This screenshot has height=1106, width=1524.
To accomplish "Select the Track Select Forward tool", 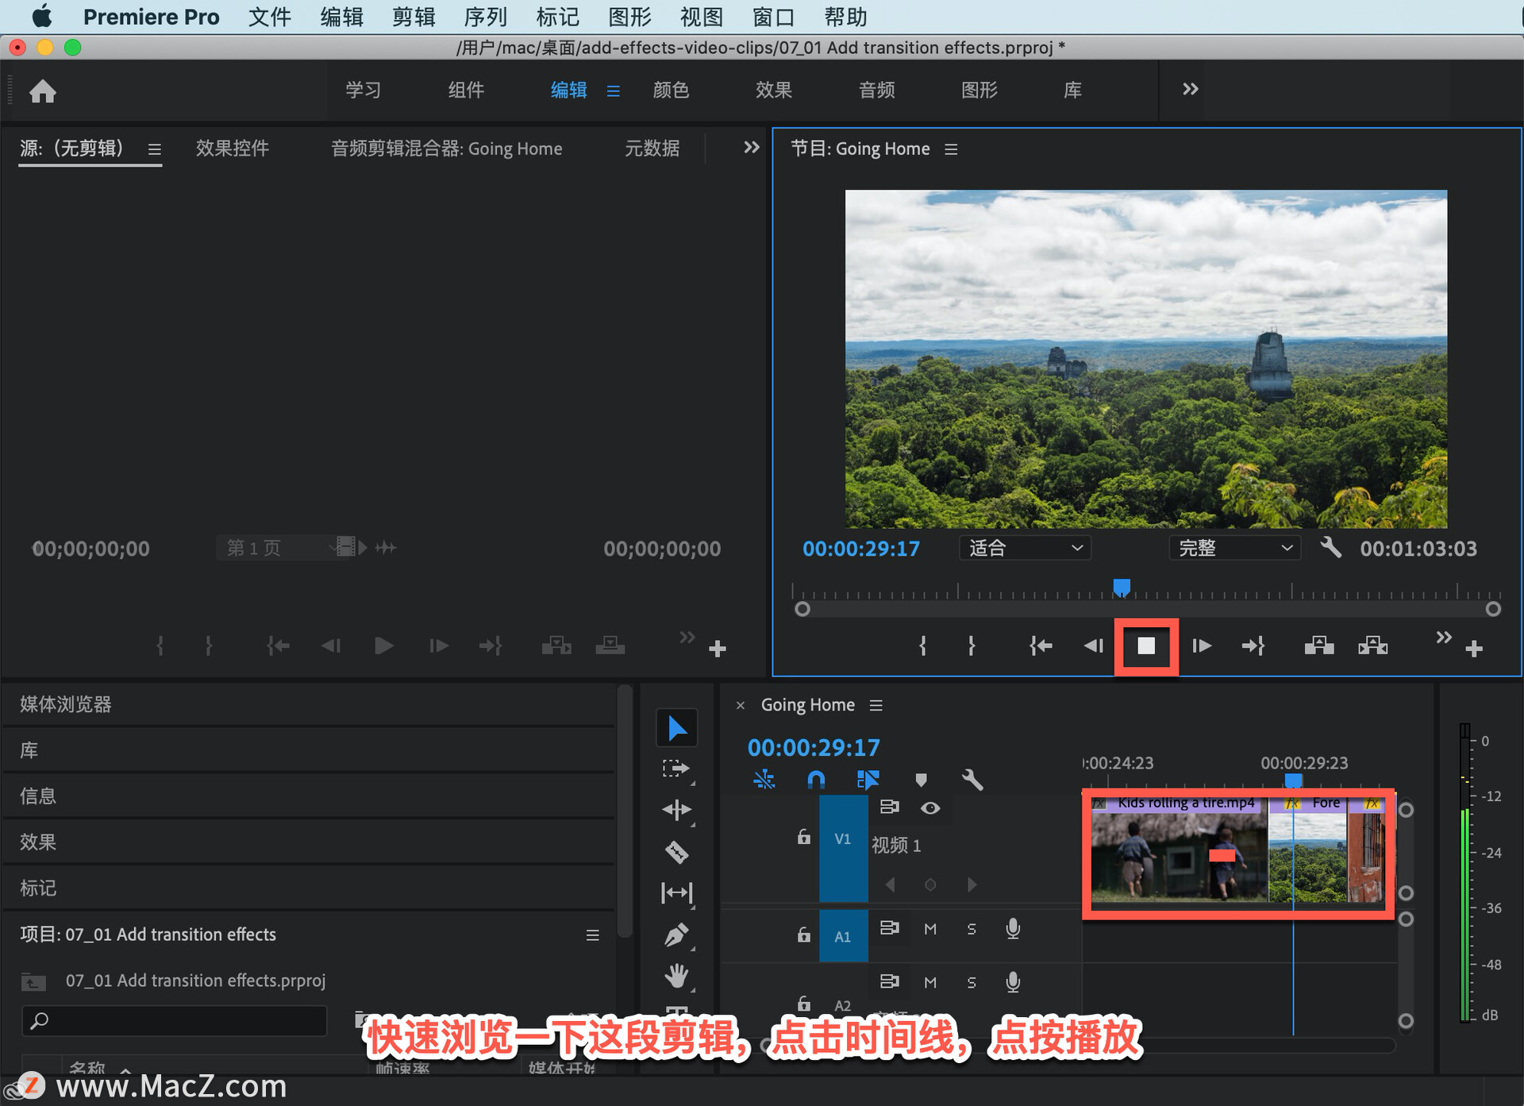I will (675, 769).
